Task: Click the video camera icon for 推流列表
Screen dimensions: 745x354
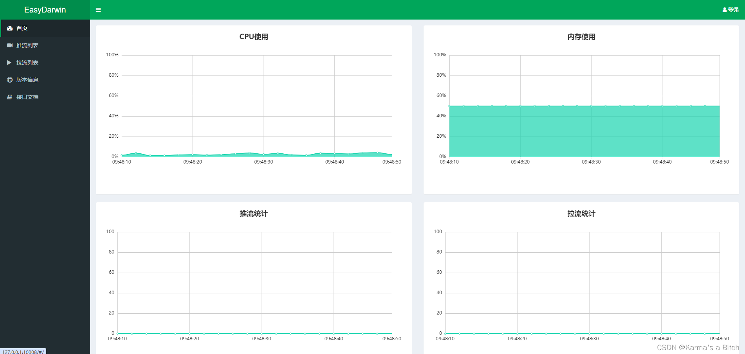Action: (x=10, y=45)
